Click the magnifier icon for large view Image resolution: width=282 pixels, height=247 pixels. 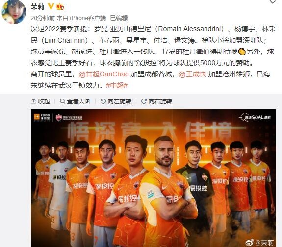tap(62, 101)
